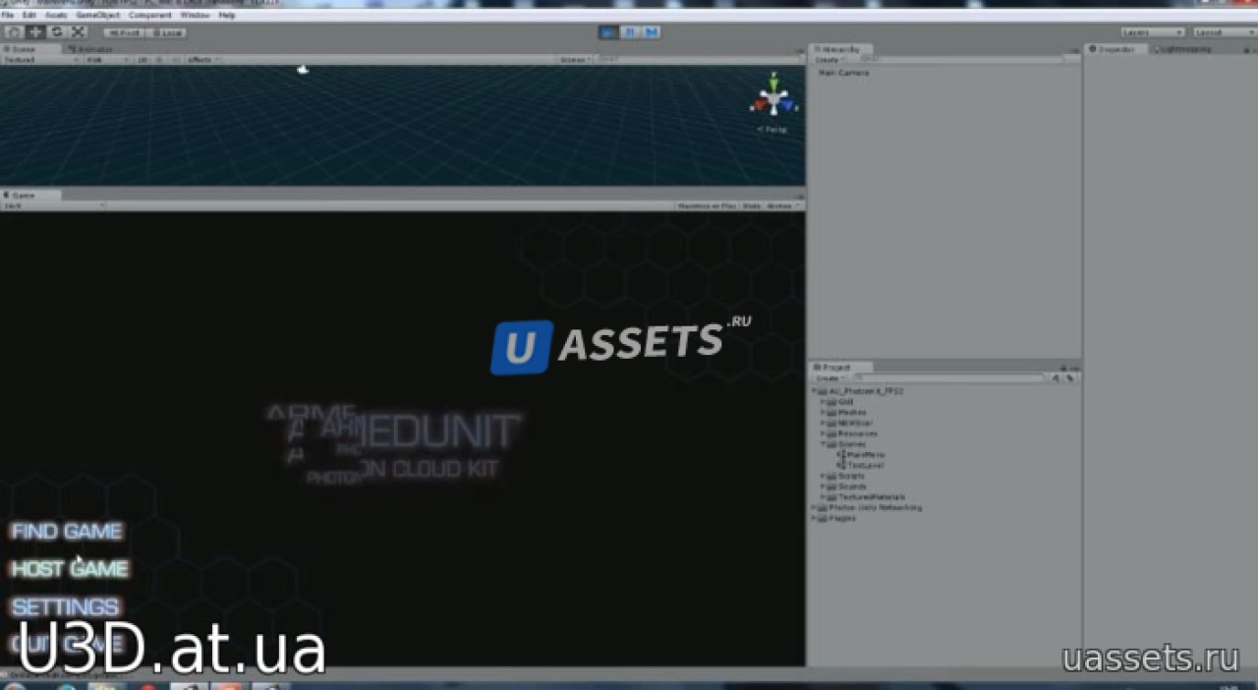1258x690 pixels.
Task: Toggle the Local/Global handle button
Action: pos(166,32)
